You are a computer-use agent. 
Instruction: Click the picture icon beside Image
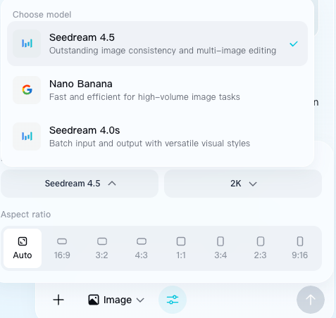pos(94,300)
